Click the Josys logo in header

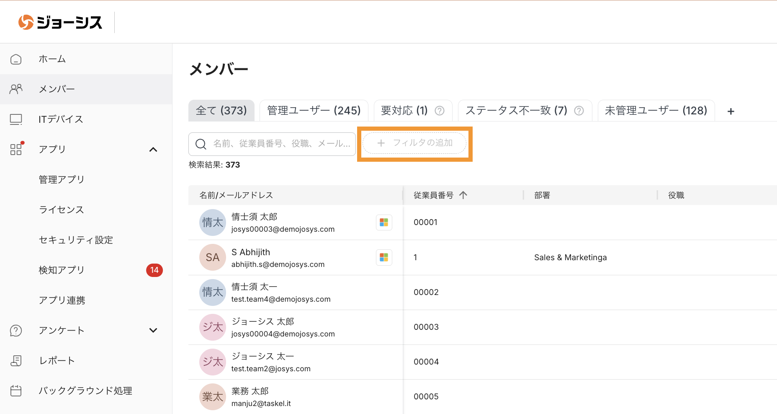point(60,22)
